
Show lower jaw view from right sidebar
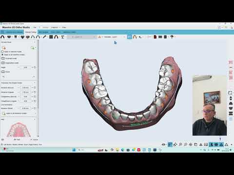click(231, 108)
